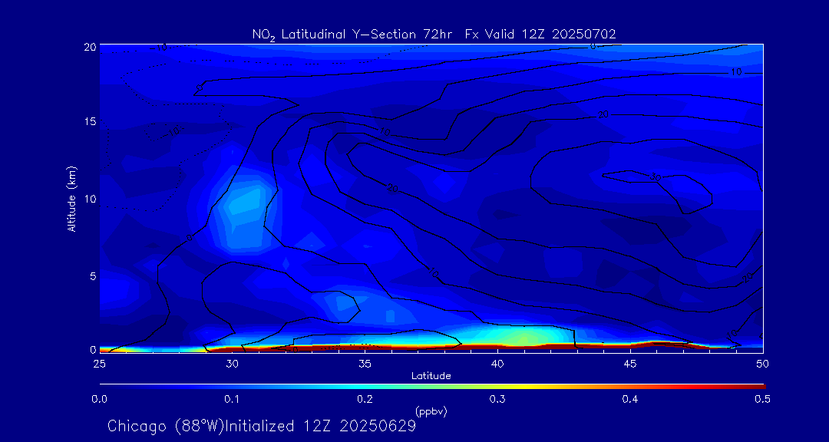The height and width of the screenshot is (442, 829).
Task: Click the "Latitude" x-axis label
Action: click(x=431, y=376)
